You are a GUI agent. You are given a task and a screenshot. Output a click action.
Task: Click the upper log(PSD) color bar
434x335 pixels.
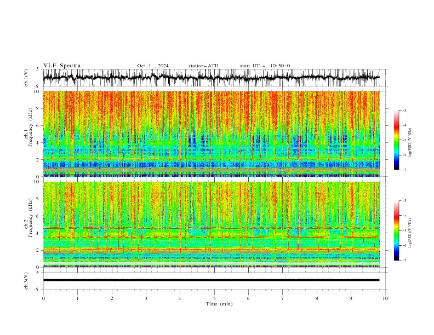(396, 140)
